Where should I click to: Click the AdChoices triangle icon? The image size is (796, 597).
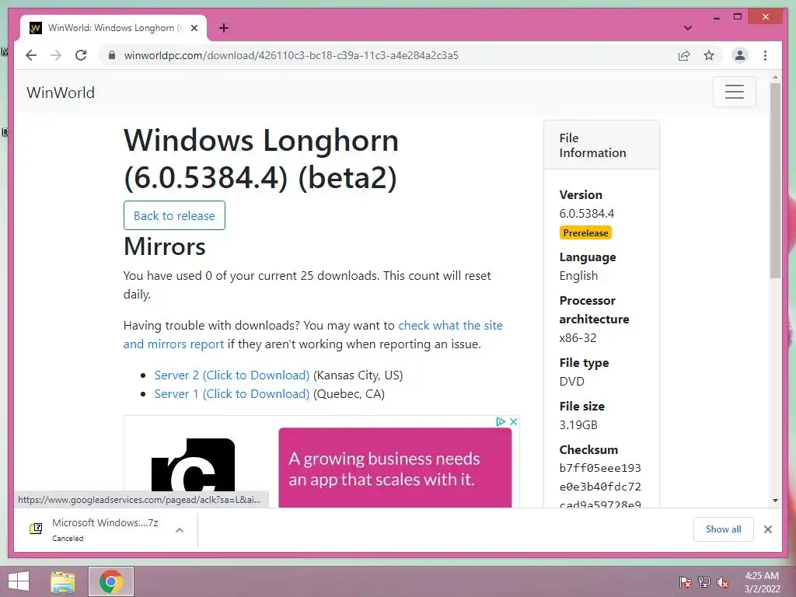point(500,421)
